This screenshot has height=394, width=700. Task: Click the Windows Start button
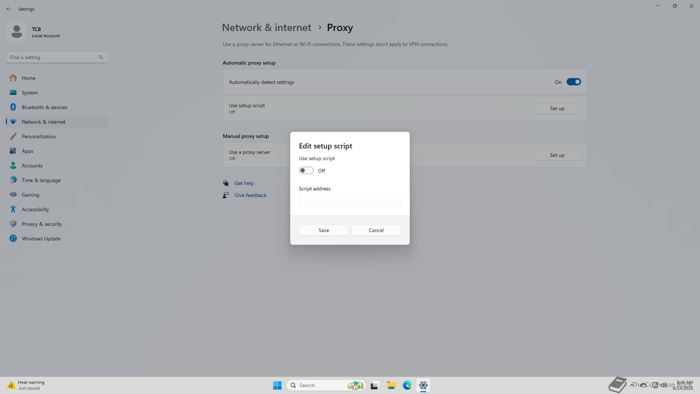[277, 385]
